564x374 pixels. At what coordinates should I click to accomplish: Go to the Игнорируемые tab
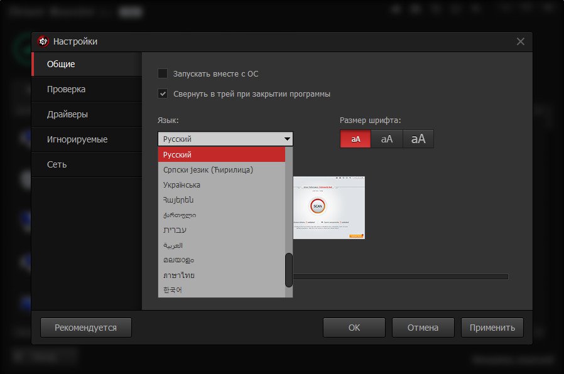click(77, 139)
